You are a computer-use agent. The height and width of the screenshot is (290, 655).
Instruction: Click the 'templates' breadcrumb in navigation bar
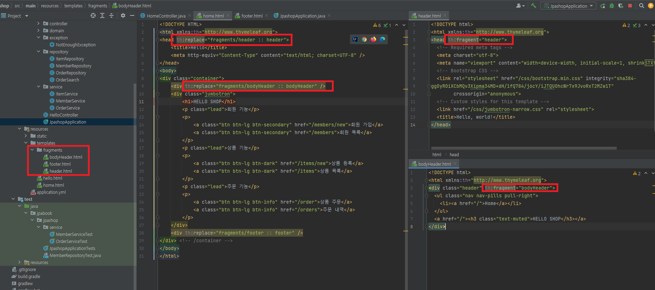coord(73,6)
